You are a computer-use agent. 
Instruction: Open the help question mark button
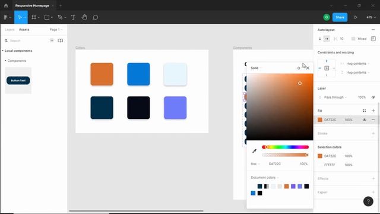pos(368,202)
